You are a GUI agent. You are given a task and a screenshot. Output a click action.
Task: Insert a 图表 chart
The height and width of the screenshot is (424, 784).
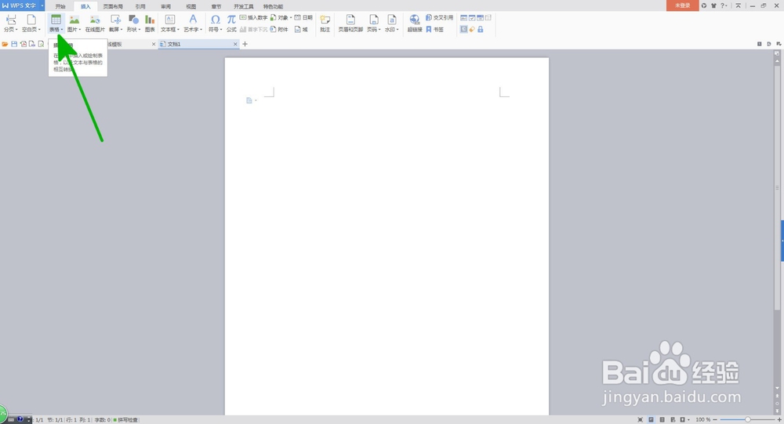click(x=150, y=23)
